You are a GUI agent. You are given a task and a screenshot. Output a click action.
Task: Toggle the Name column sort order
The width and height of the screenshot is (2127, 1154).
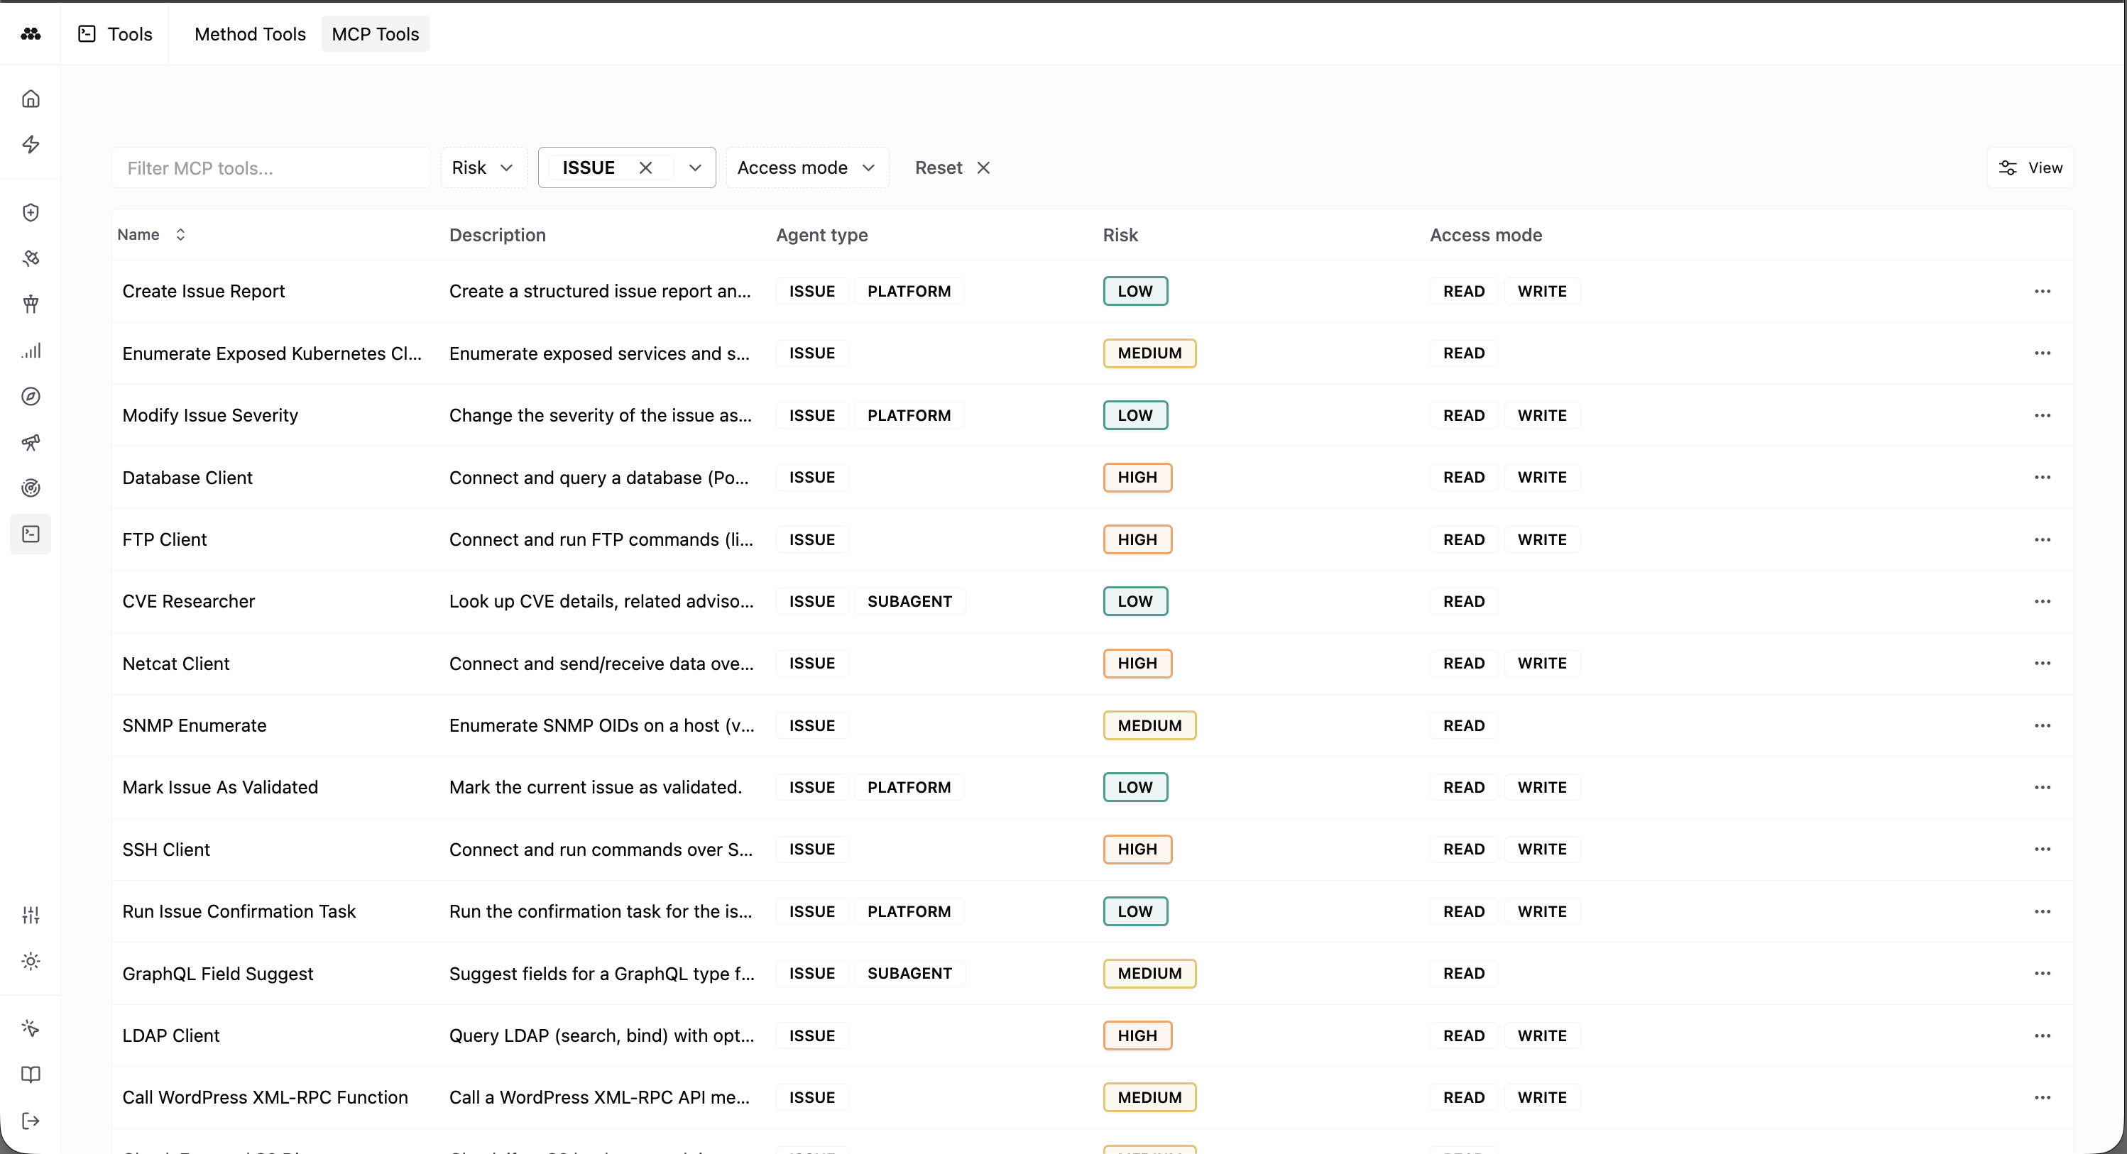point(180,234)
